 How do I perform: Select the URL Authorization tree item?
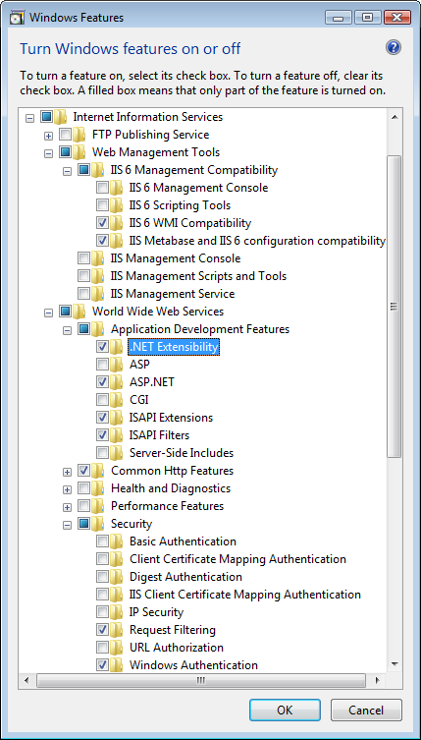pos(177,648)
